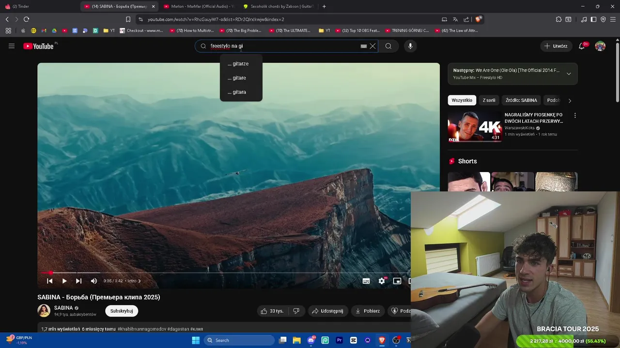Open the "(70) The Big Proble..." bookmark
The width and height of the screenshot is (620, 348).
240,30
